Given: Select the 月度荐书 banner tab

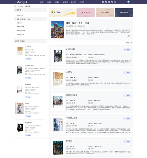Looking at the screenshot, I should click(62, 13).
